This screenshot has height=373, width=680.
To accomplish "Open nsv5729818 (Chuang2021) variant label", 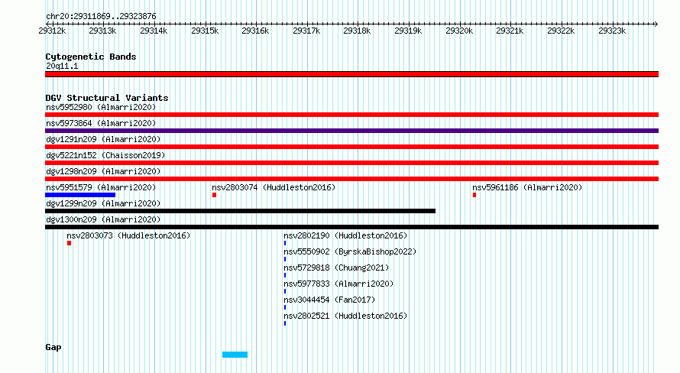I will point(336,268).
